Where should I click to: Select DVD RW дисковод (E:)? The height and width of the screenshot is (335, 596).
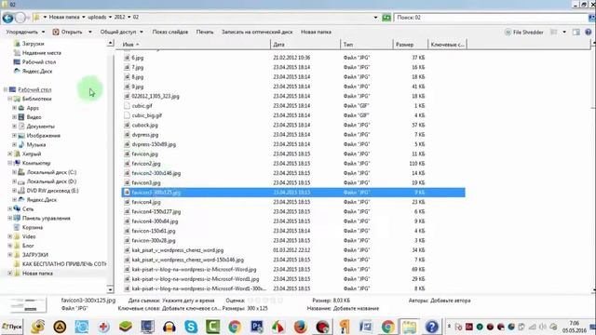point(52,191)
